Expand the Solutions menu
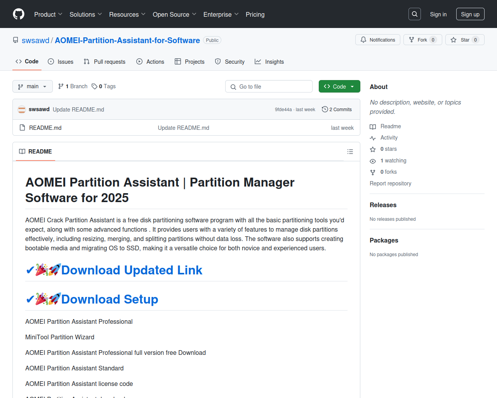This screenshot has height=398, width=497. pos(86,14)
